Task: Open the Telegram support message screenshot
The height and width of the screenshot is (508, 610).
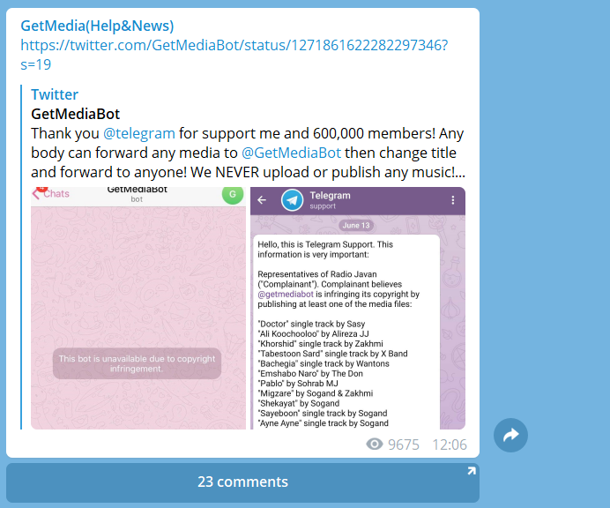Action: point(358,309)
